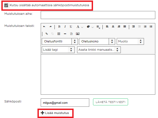The height and width of the screenshot is (118, 158).
Task: Toggle underline formatting
Action: (71, 27)
